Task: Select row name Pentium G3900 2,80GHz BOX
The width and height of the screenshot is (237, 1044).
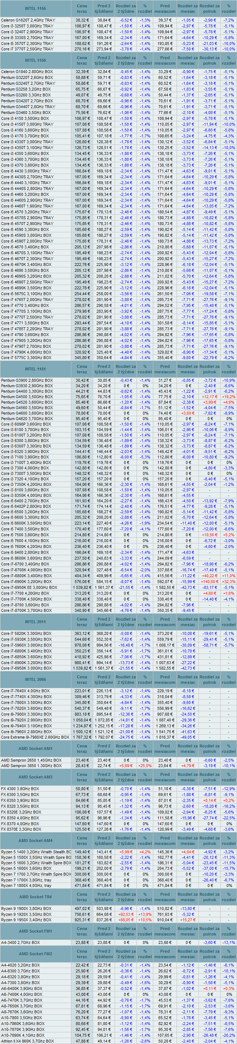Action: (27, 380)
